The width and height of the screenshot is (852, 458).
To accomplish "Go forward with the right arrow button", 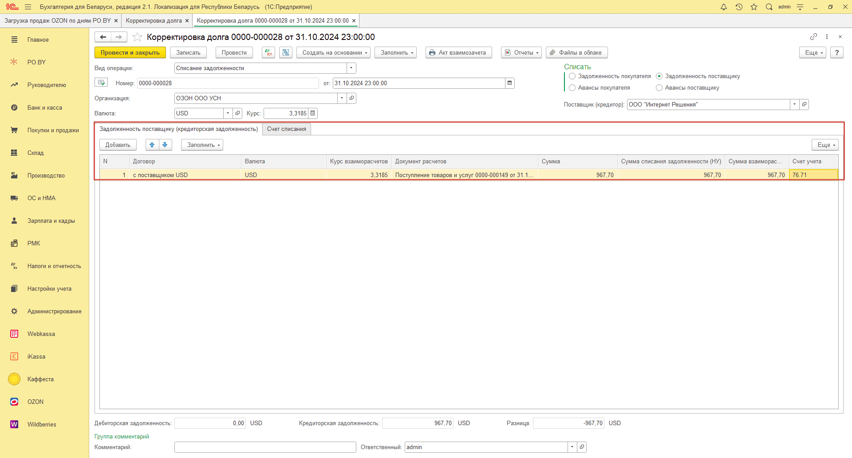I will tap(119, 37).
